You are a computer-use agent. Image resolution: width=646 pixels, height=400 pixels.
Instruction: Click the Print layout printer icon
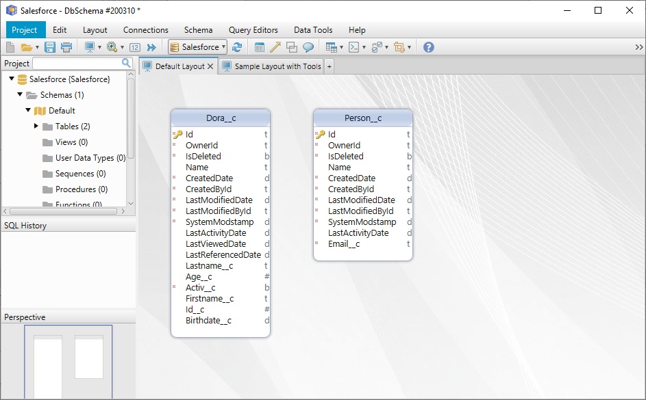click(66, 47)
